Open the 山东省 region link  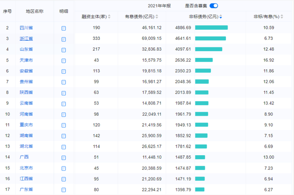click(26, 49)
